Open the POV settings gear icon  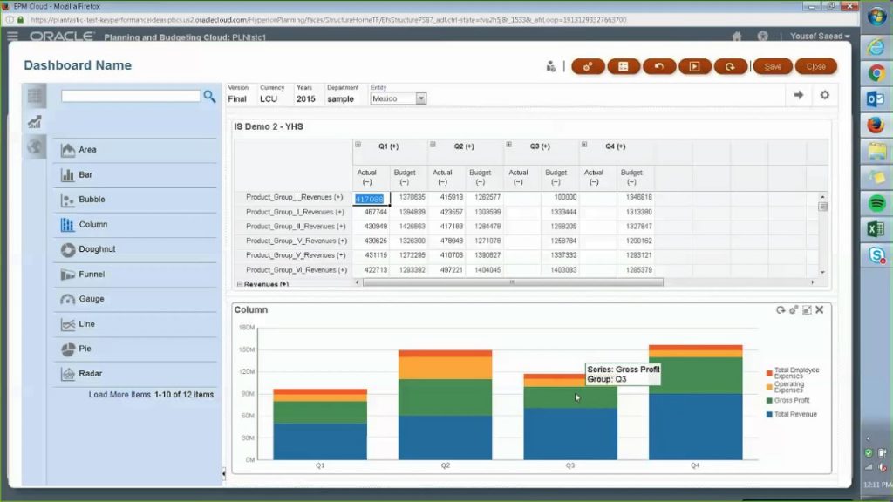pyautogui.click(x=824, y=95)
